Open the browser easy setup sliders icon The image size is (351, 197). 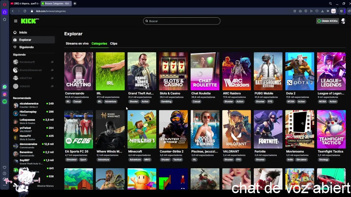coord(328,11)
